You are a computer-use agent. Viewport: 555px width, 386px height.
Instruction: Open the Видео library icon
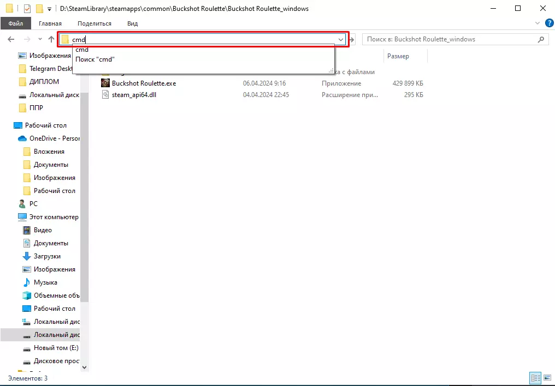(27, 230)
